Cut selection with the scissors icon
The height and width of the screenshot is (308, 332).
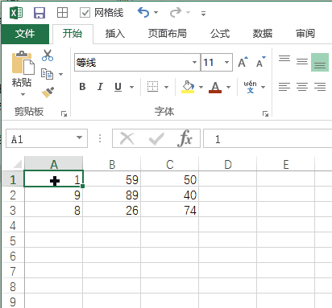coord(48,55)
